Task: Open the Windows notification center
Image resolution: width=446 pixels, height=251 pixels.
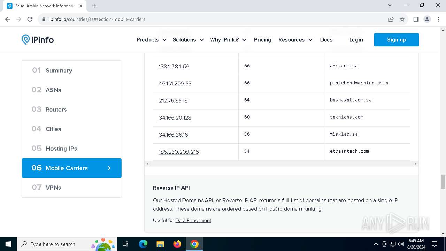Action: pos(435,244)
